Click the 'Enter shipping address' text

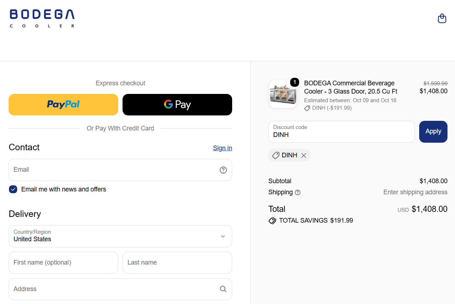pos(415,192)
